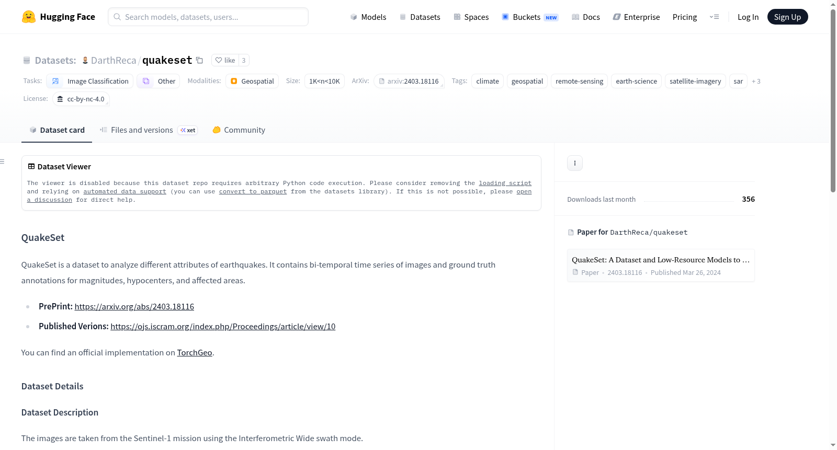Select the satellite-imagery tag
This screenshot has height=450, width=837.
point(695,81)
